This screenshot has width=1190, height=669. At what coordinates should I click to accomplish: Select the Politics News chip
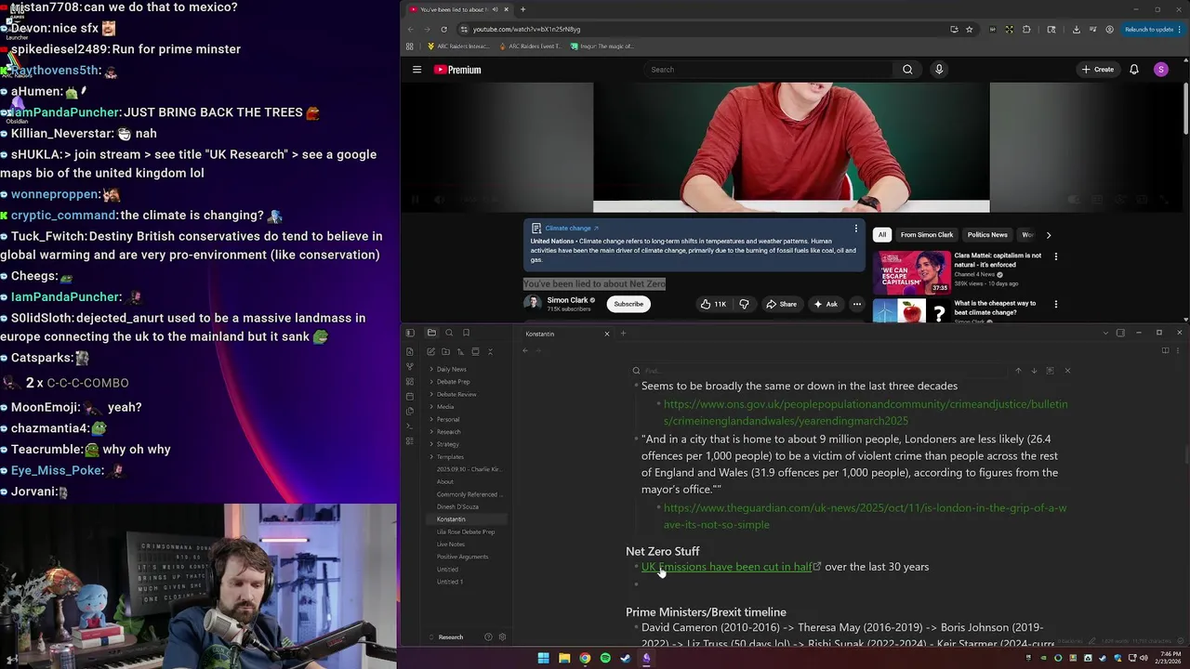(x=987, y=235)
